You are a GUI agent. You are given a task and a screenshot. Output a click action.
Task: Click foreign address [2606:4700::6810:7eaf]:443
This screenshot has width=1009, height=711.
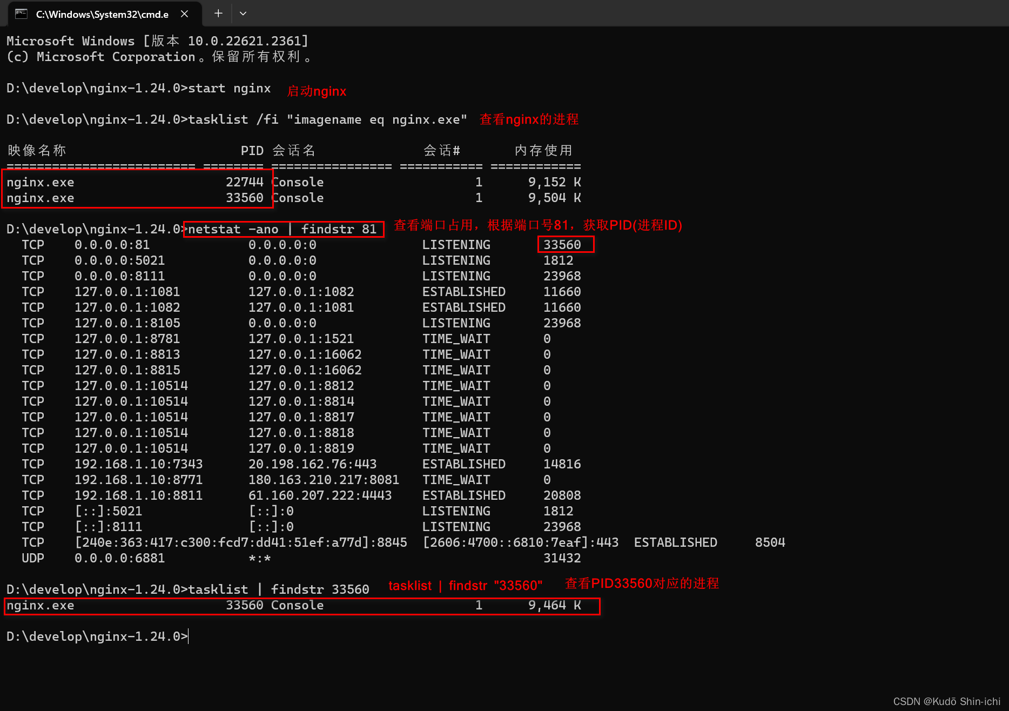tap(520, 542)
